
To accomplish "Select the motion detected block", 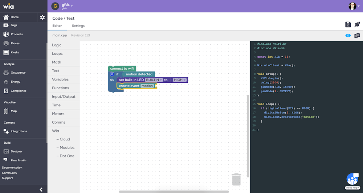I will [x=139, y=74].
